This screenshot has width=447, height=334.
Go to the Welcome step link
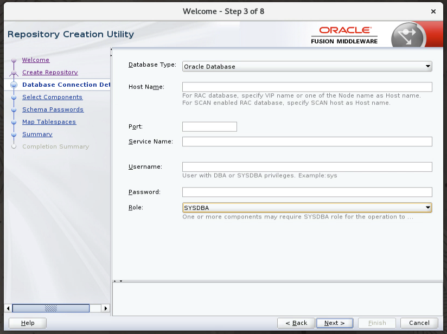point(36,60)
